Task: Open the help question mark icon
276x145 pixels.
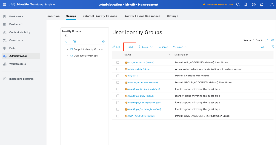Action: 254,5
